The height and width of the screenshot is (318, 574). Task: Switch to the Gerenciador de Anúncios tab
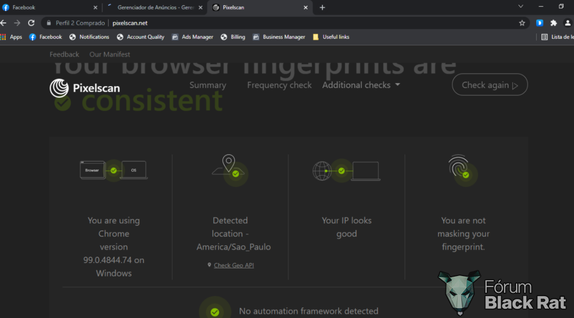155,7
